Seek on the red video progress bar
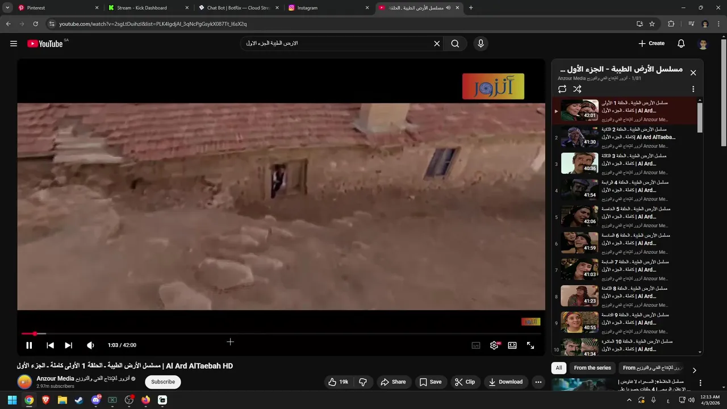Screen dimensions: 727x409 point(281,333)
